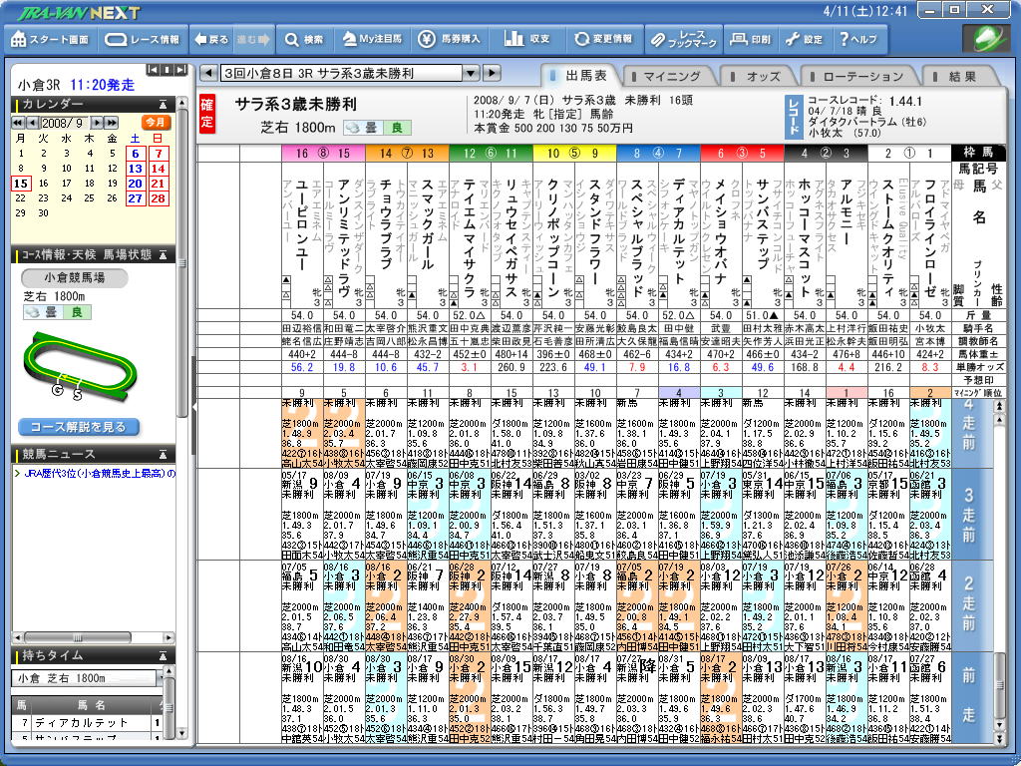Click 変更情報 change information button
The image size is (1021, 766).
(602, 40)
